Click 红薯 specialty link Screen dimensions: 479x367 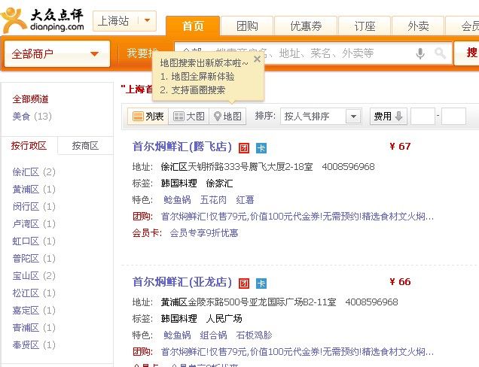[245, 200]
